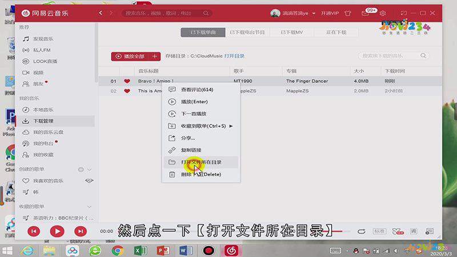Choose 播放(Enter) in context menu
This screenshot has width=457, height=257.
pos(201,102)
